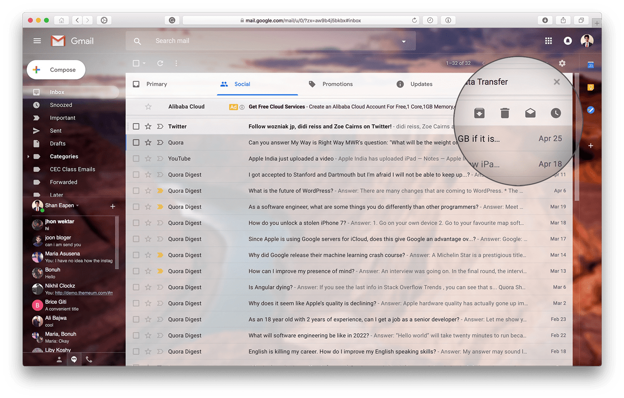The width and height of the screenshot is (624, 398).
Task: Show all Safari tabs overview
Action: [581, 20]
